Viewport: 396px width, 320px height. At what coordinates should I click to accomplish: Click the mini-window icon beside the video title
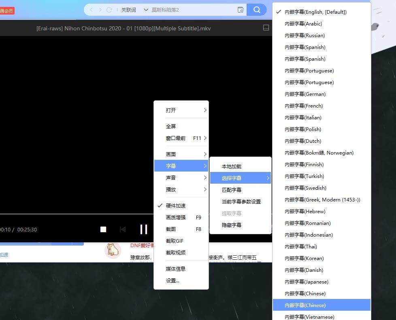[266, 28]
